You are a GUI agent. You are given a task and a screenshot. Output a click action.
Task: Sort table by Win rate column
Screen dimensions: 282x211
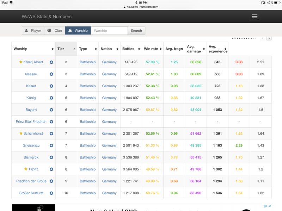(152, 49)
